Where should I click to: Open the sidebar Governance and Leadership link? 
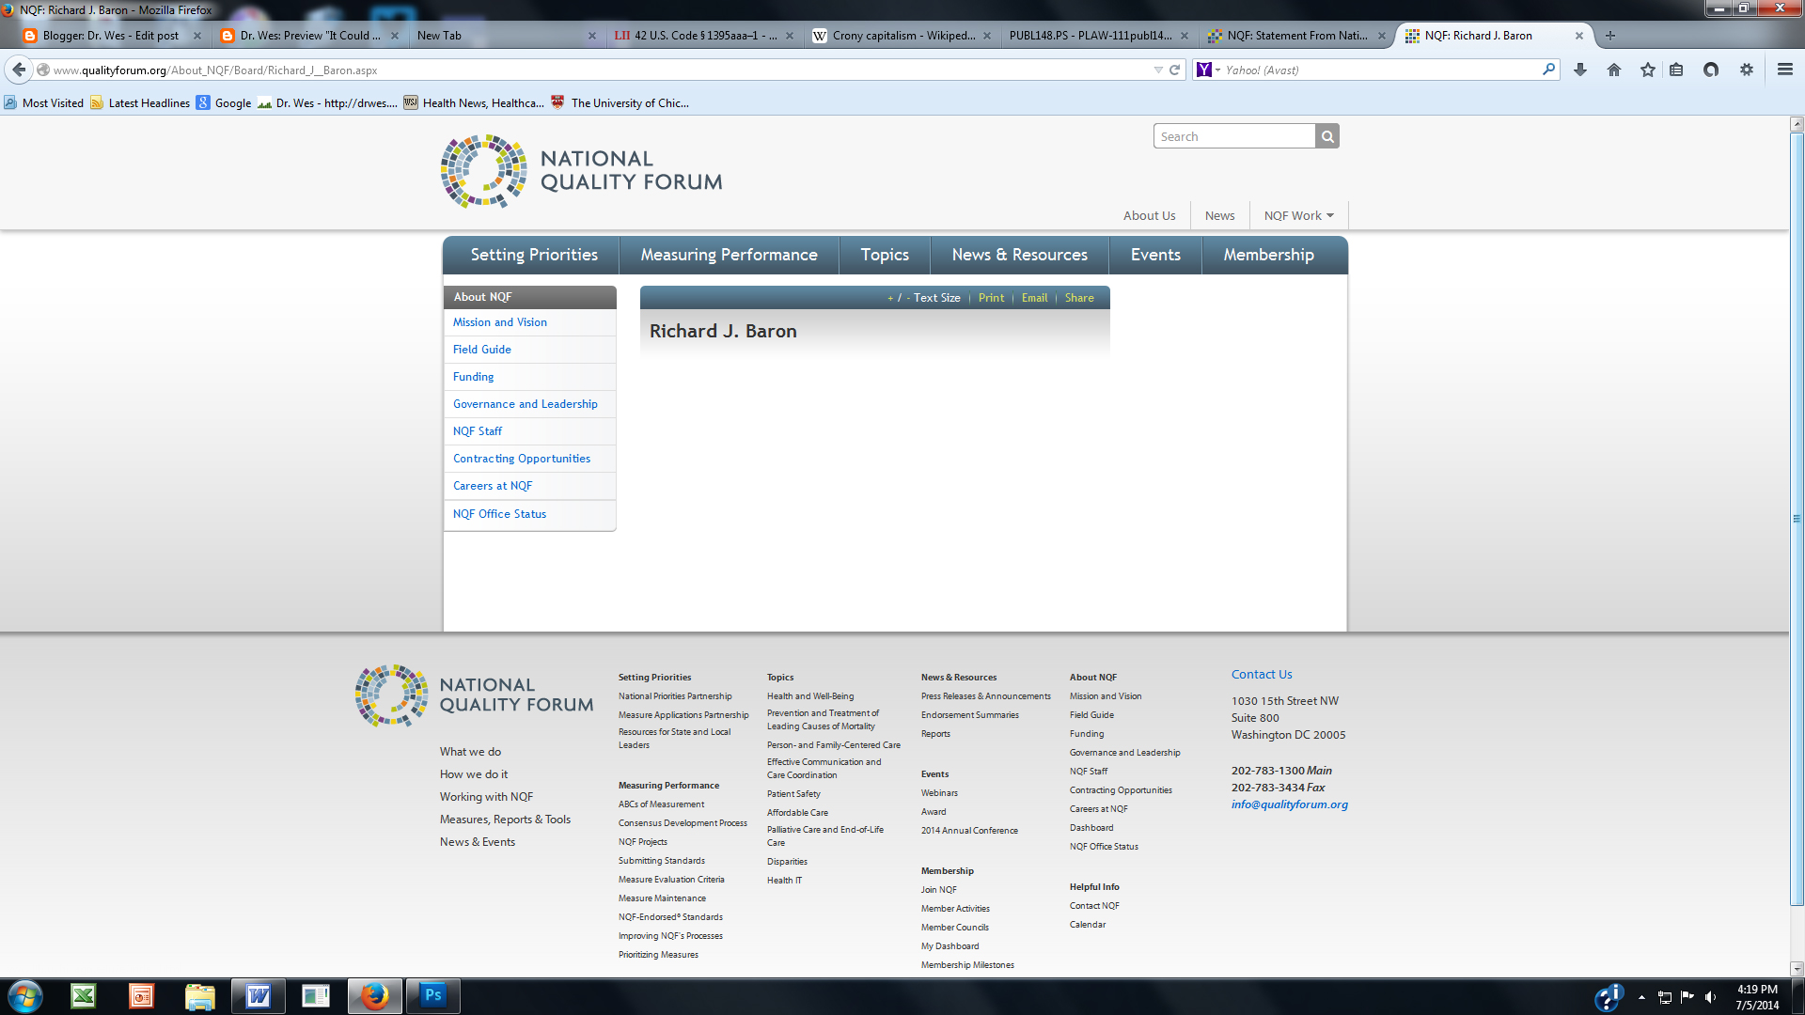point(525,404)
